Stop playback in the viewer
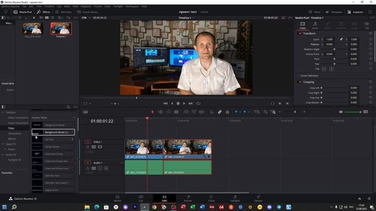The image size is (376, 211). click(x=178, y=103)
